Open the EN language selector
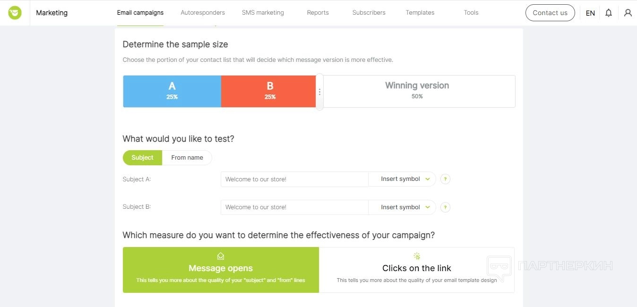The width and height of the screenshot is (637, 307). click(x=590, y=13)
